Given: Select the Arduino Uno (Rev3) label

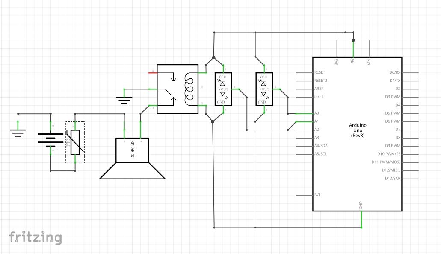Looking at the screenshot, I should click(x=358, y=130).
